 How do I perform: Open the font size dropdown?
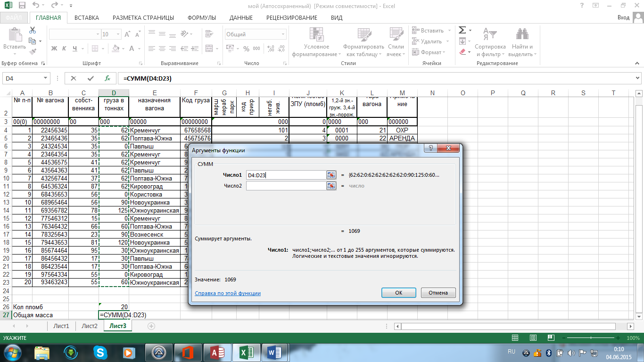[x=118, y=34]
